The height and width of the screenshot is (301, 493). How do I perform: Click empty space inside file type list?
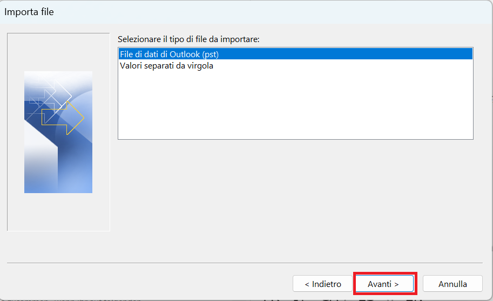(295, 105)
